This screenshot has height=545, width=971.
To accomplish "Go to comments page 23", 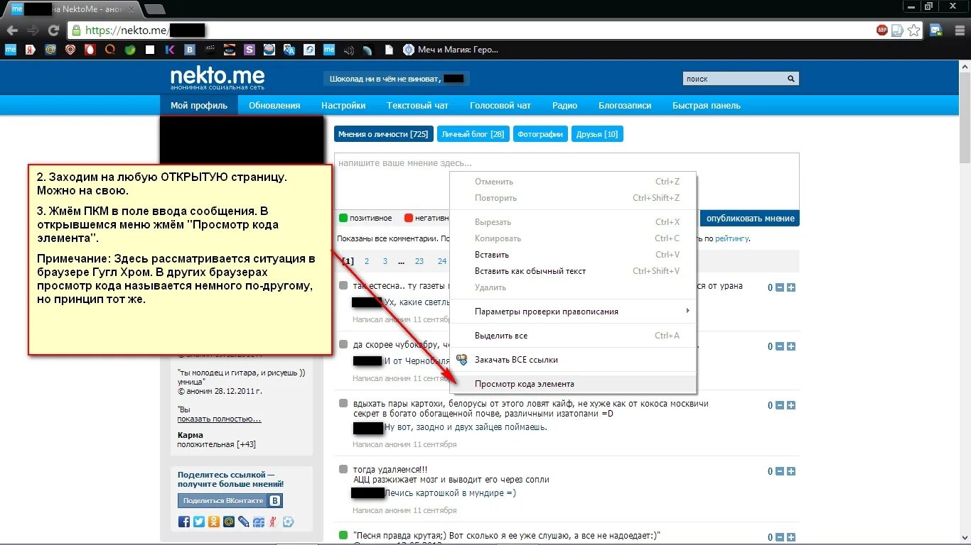I will coord(419,261).
